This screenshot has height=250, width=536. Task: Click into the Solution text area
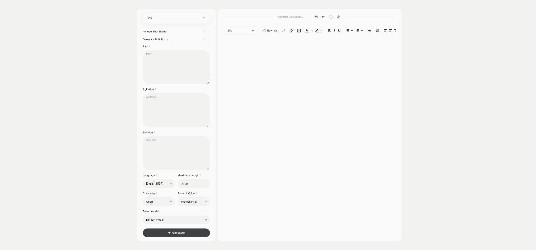click(x=176, y=153)
